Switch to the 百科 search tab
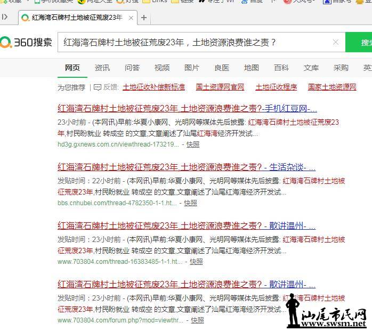The width and height of the screenshot is (372, 331). pyautogui.click(x=281, y=68)
